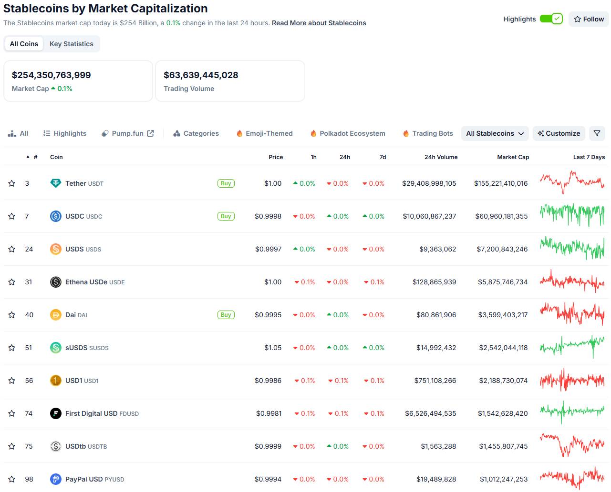The width and height of the screenshot is (611, 492).
Task: Expand the All Stablecoins dropdown
Action: [x=495, y=133]
